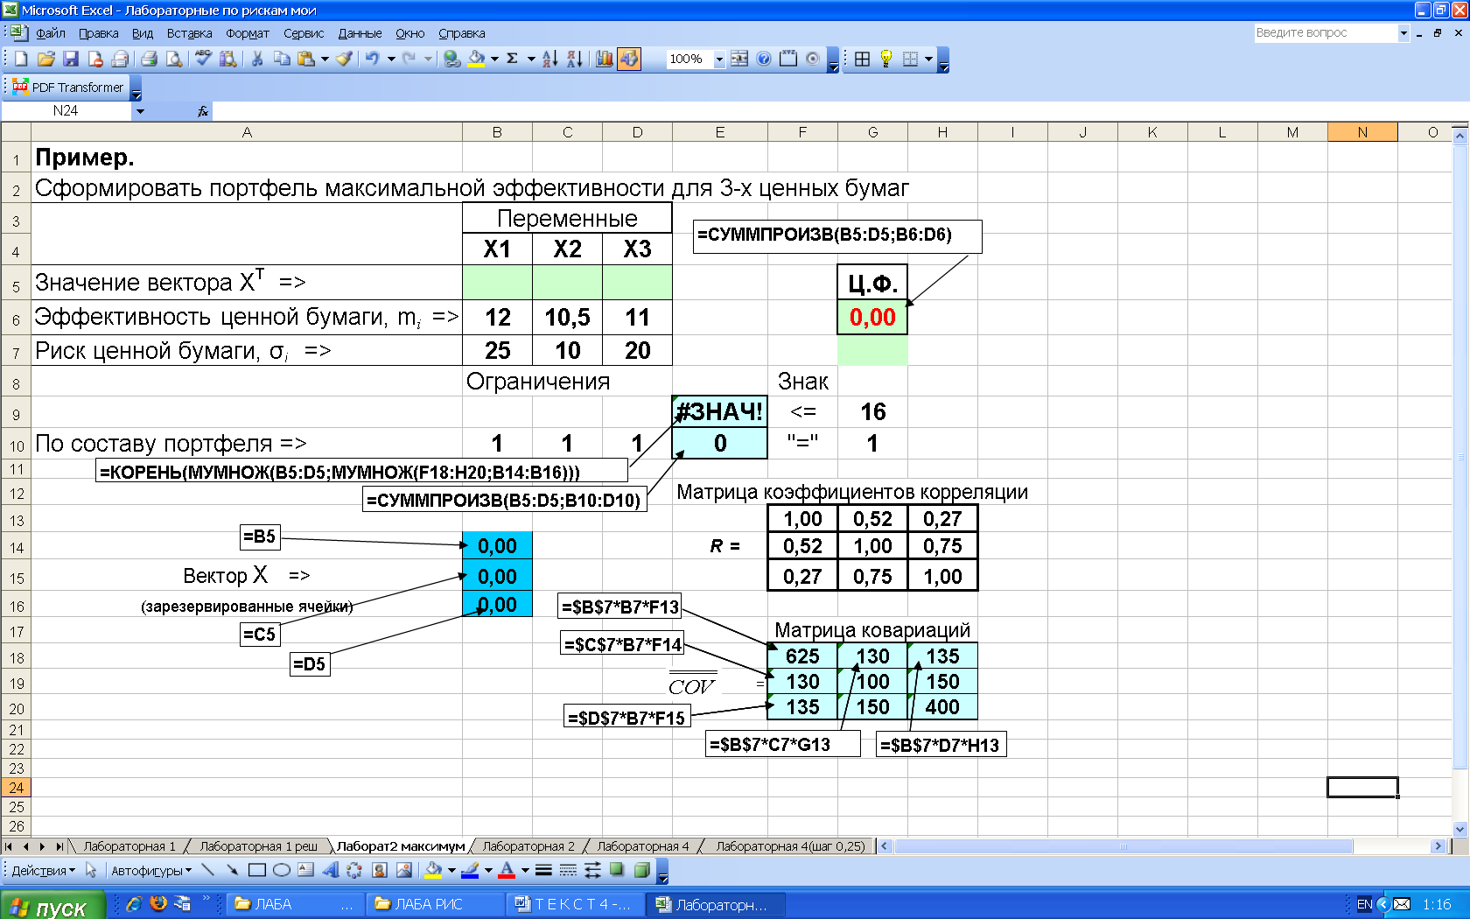Expand the Undo history dropdown arrow
Screen dimensions: 1470x919
tap(391, 59)
